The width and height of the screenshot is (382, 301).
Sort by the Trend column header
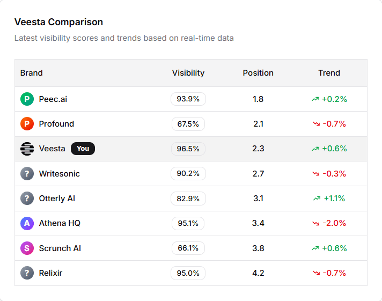click(x=329, y=73)
